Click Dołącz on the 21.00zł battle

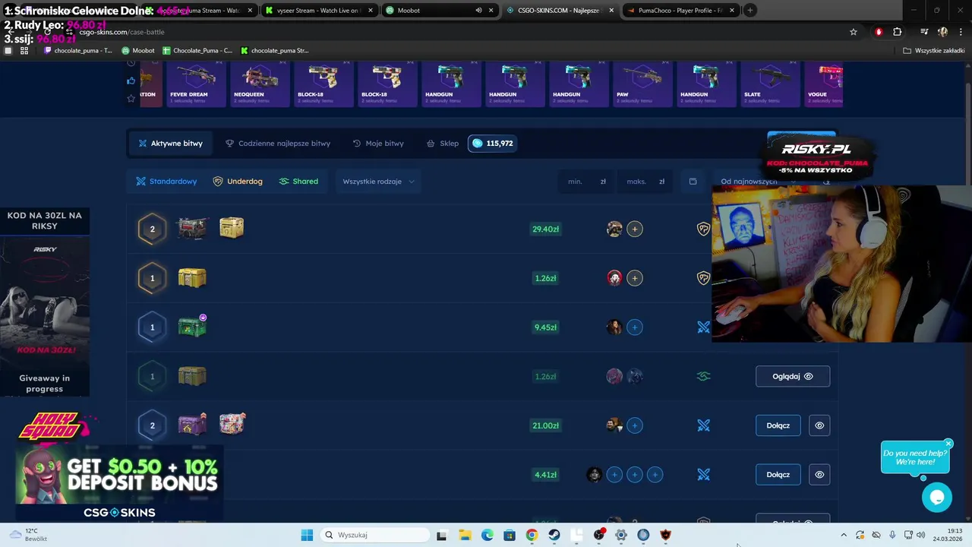778,425
